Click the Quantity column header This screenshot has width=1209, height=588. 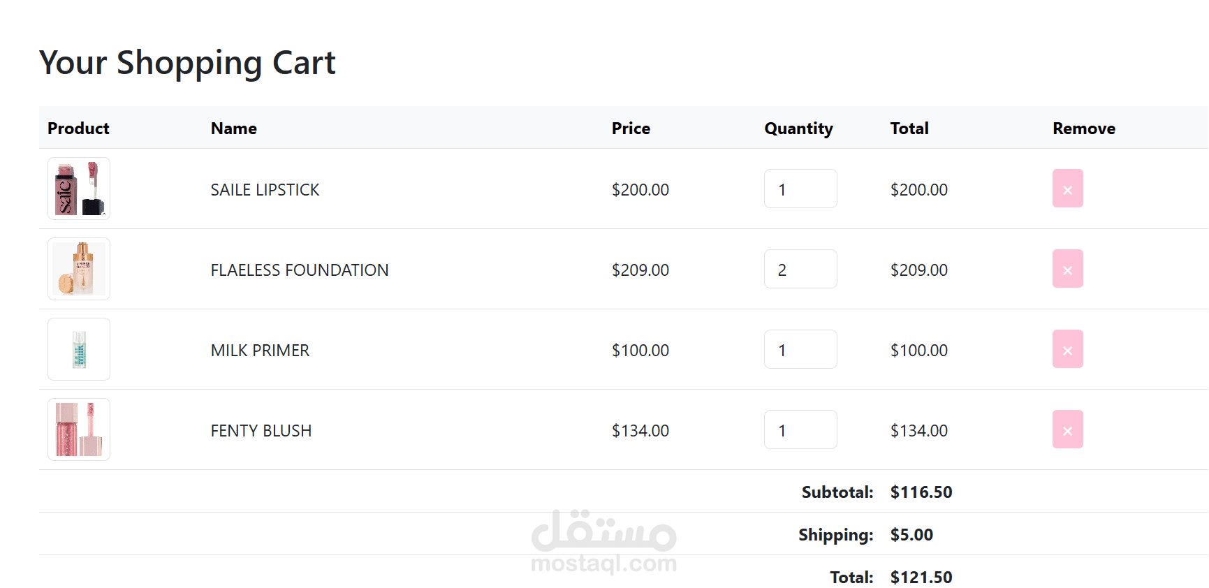coord(798,128)
